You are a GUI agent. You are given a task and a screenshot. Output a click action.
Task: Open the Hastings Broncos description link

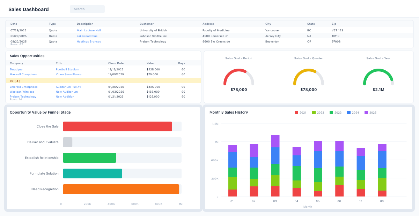[89, 41]
